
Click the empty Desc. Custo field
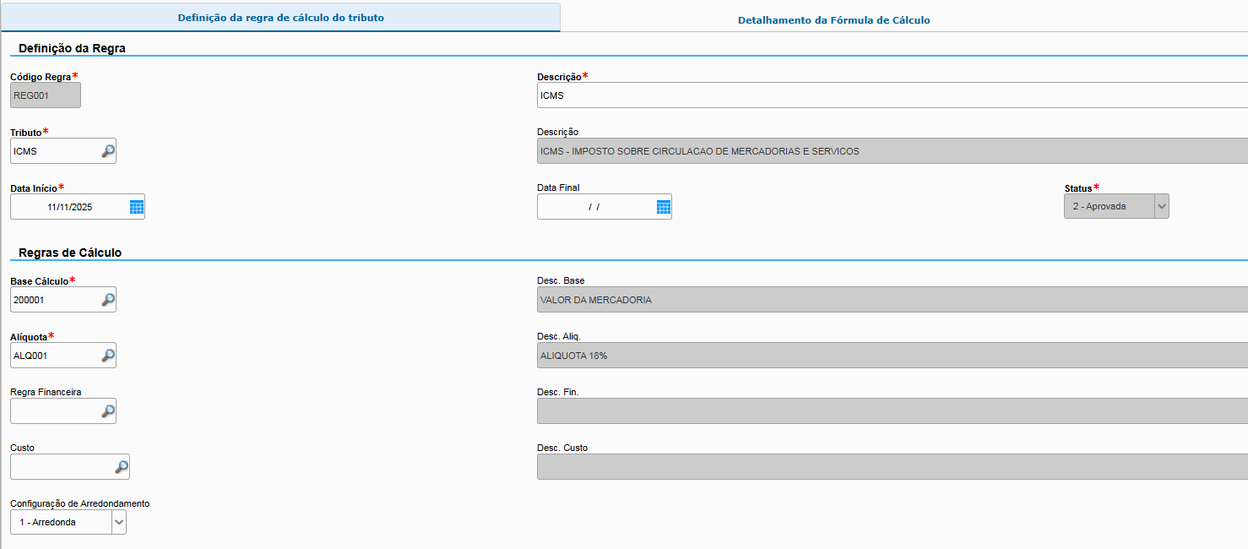pyautogui.click(x=893, y=467)
